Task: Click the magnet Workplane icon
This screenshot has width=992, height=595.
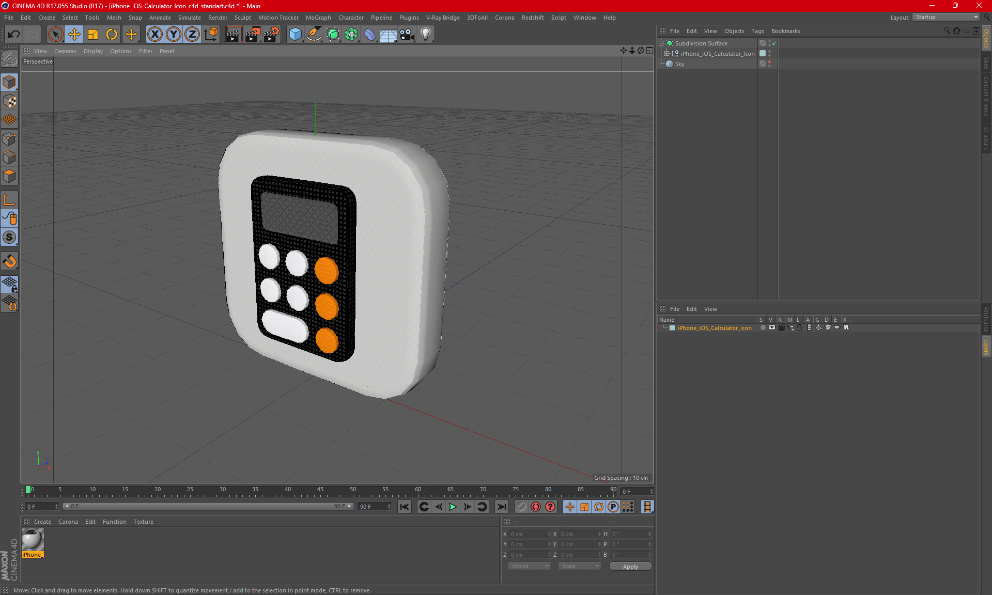Action: coord(10,261)
